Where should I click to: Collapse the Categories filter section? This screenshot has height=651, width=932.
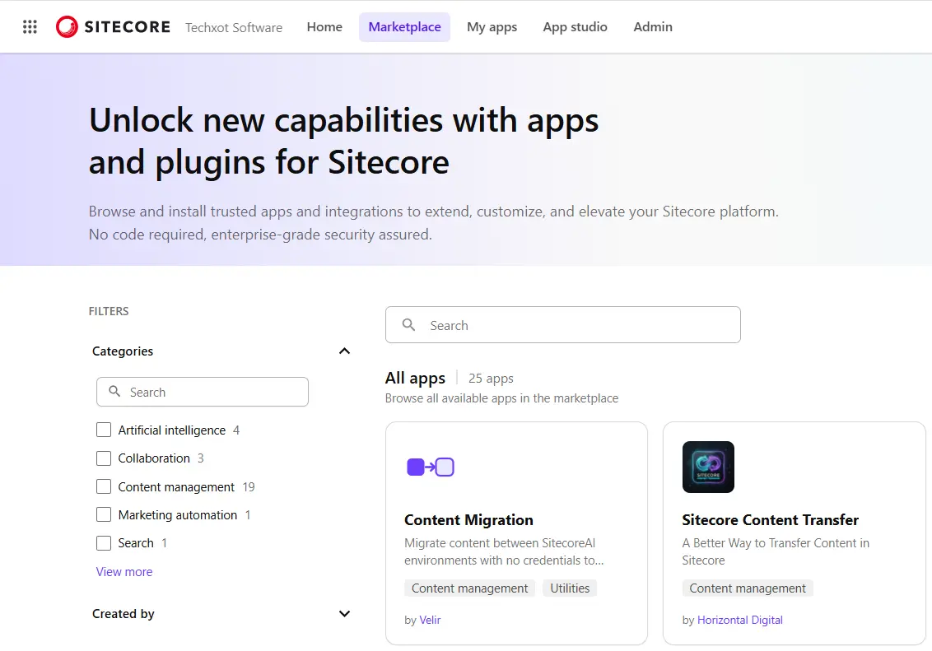(x=344, y=351)
